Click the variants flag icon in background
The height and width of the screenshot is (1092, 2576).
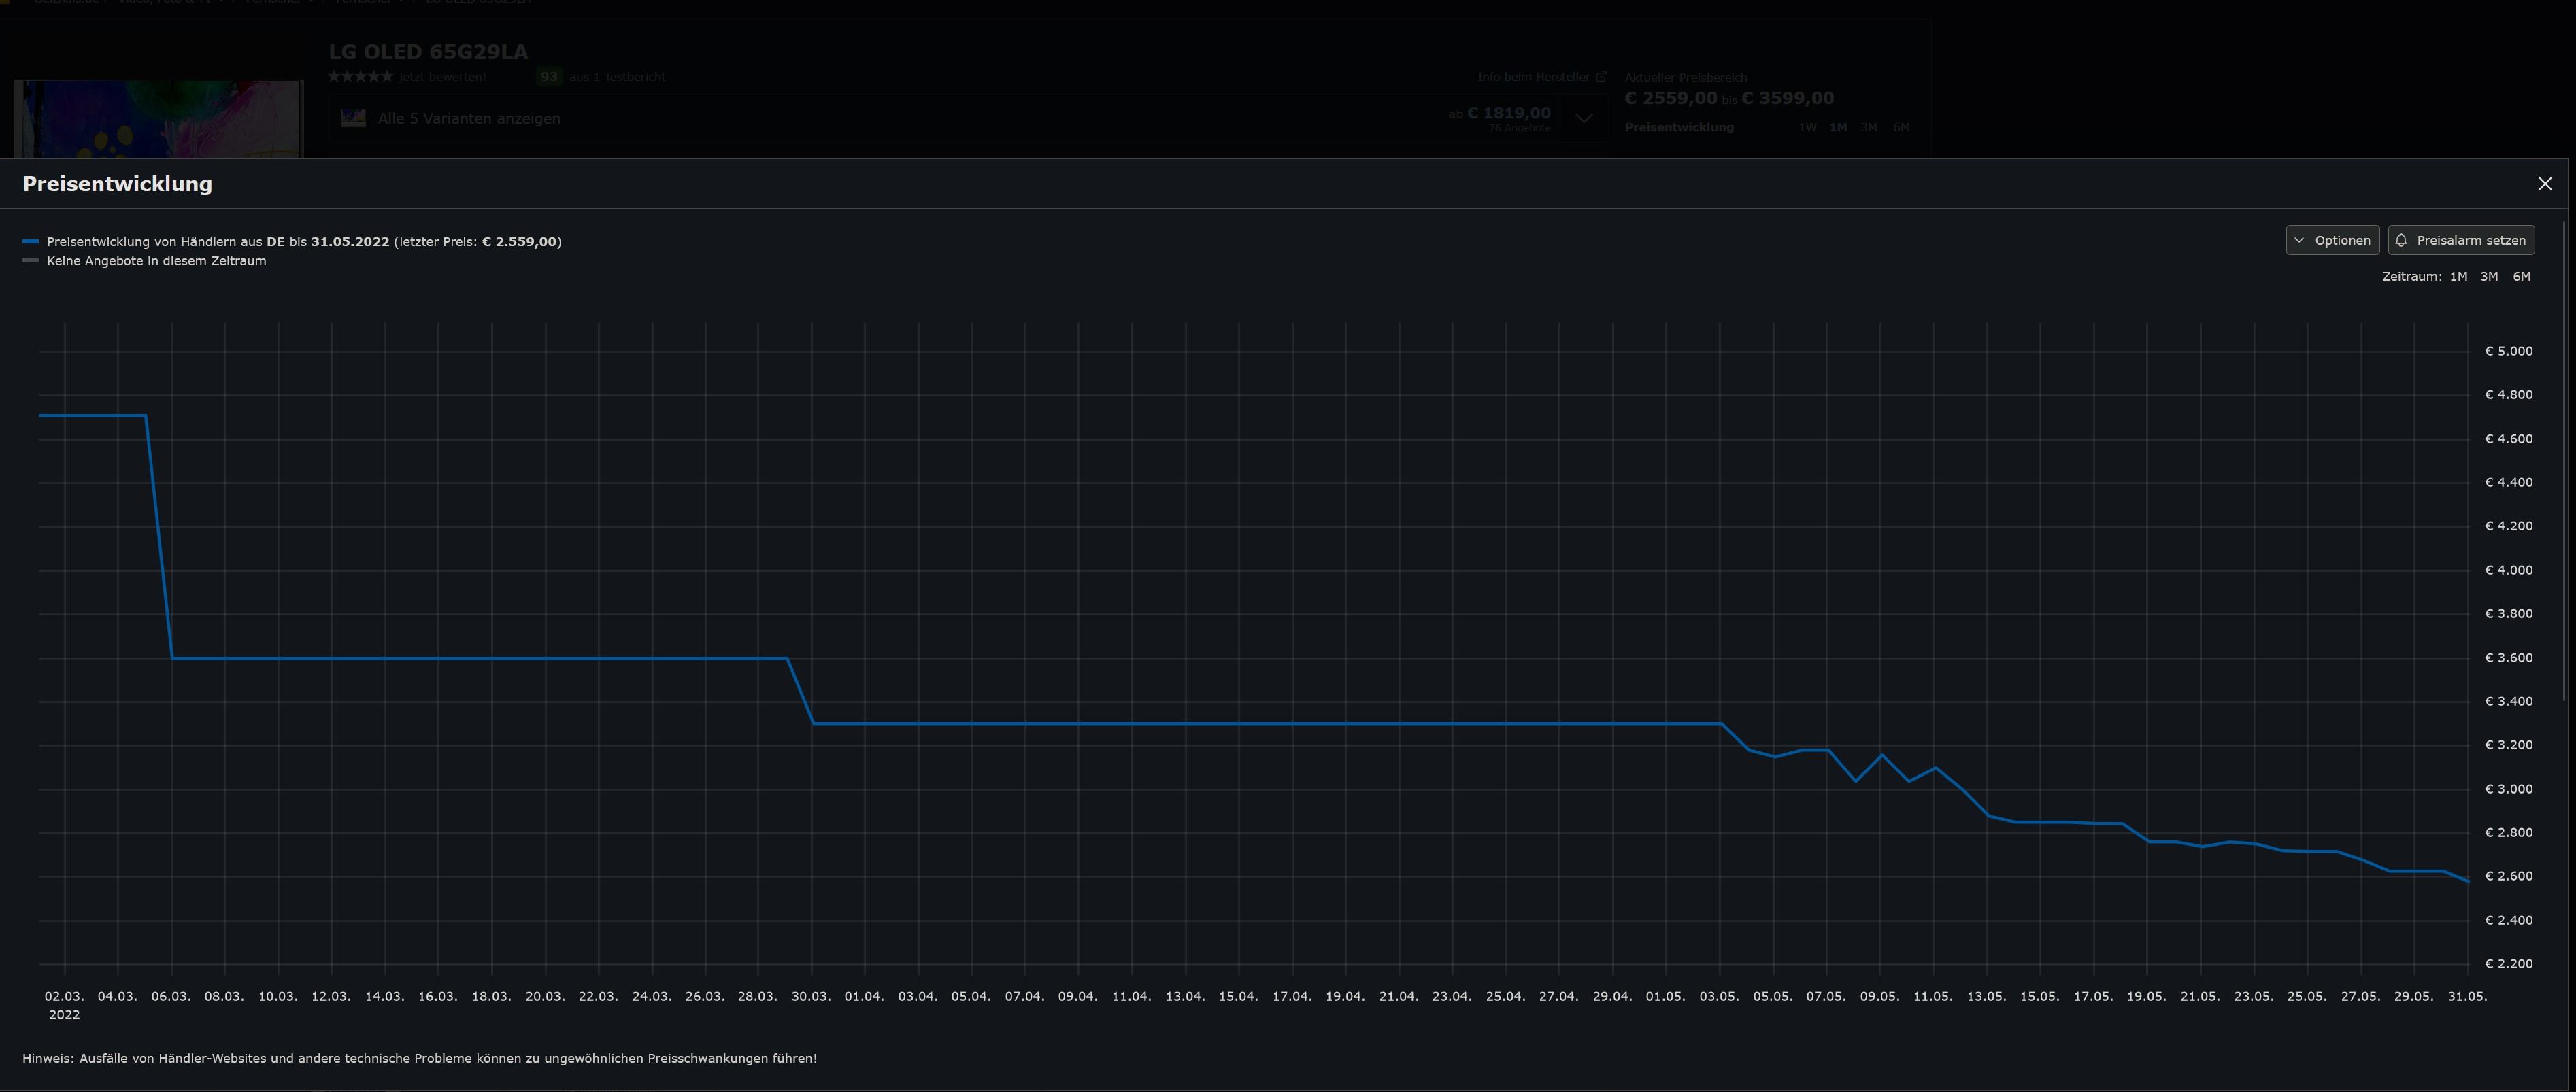coord(354,118)
